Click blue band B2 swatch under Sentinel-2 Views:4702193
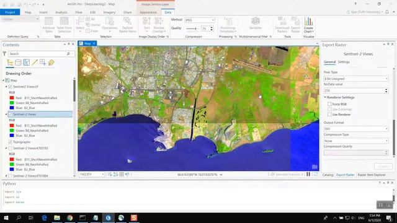 (x=12, y=169)
